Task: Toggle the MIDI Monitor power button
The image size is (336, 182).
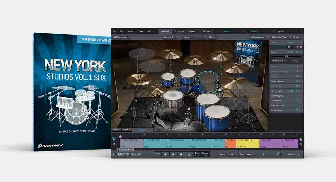Action: pyautogui.click(x=297, y=100)
